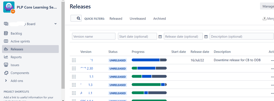Image resolution: width=274 pixels, height=101 pixels.
Task: Open actions menu for 2.30 row
Action: click(272, 69)
